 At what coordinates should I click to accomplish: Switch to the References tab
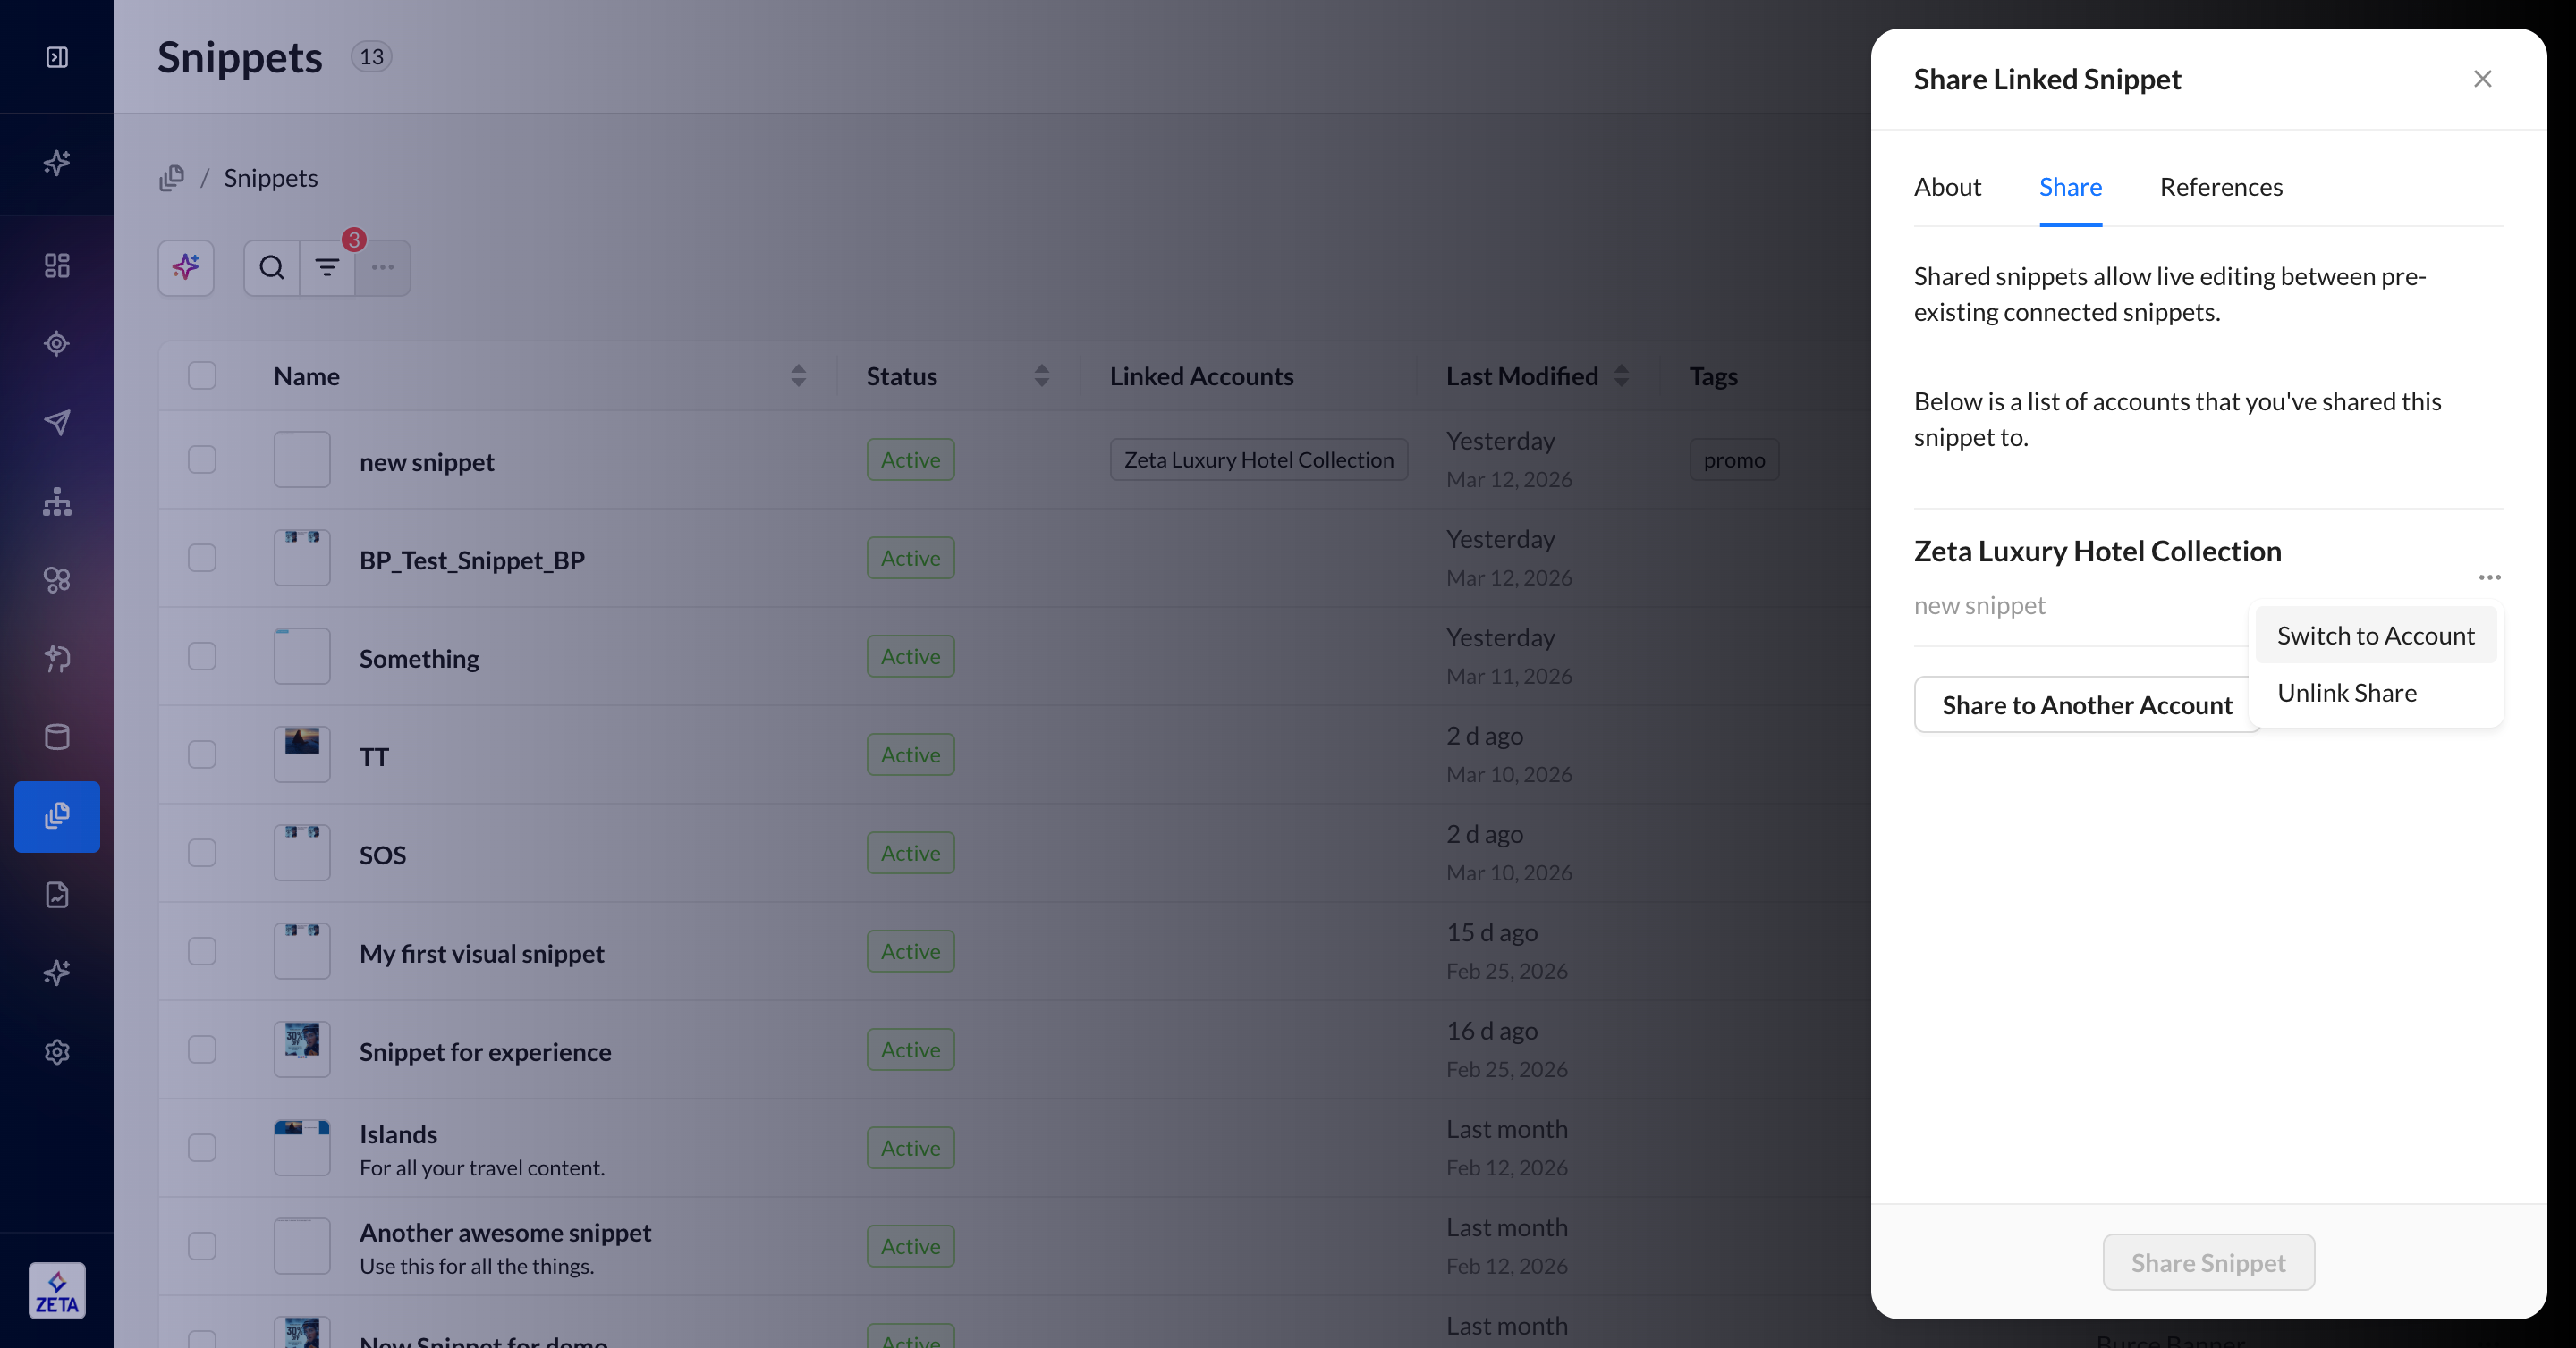[2220, 187]
